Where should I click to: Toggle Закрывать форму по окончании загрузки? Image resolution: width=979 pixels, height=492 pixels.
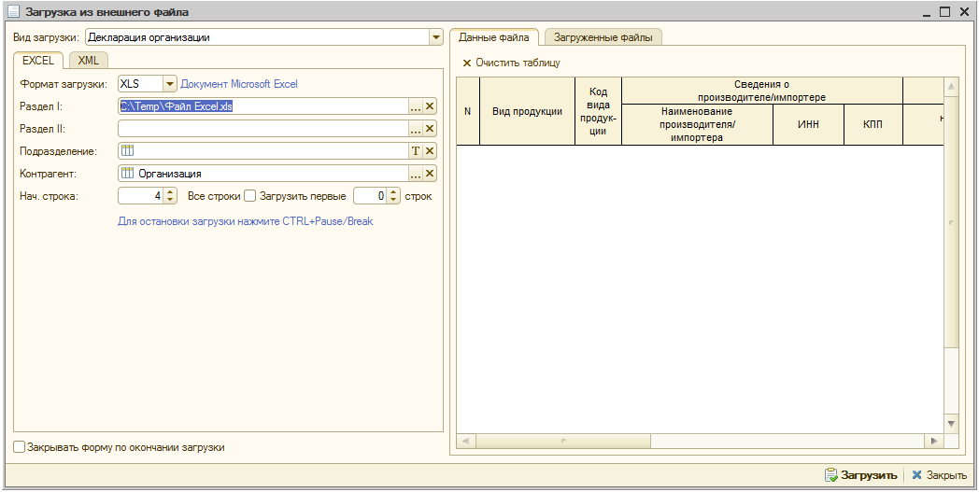point(20,447)
